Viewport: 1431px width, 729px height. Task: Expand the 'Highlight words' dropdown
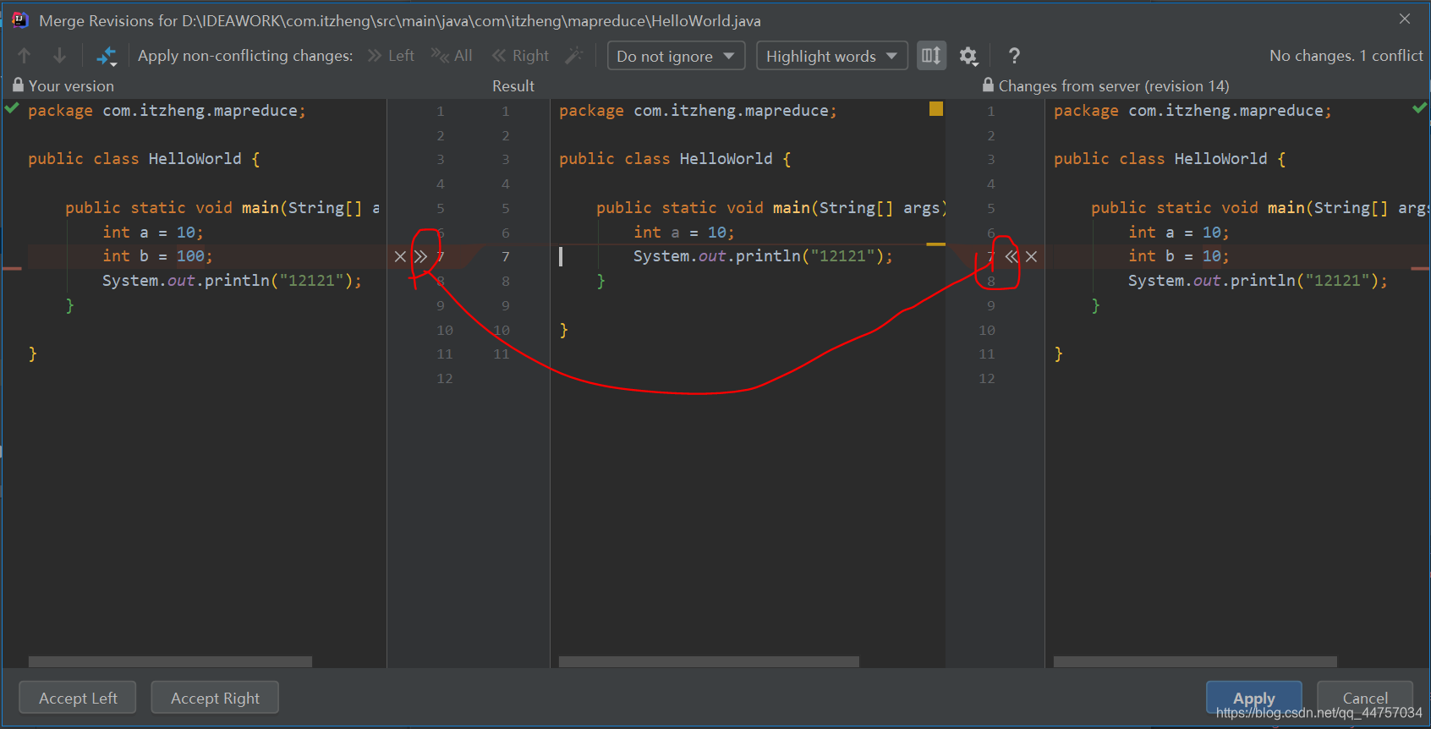[x=831, y=56]
